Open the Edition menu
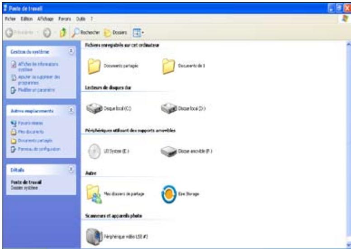The height and width of the screenshot is (249, 351). pos(27,19)
